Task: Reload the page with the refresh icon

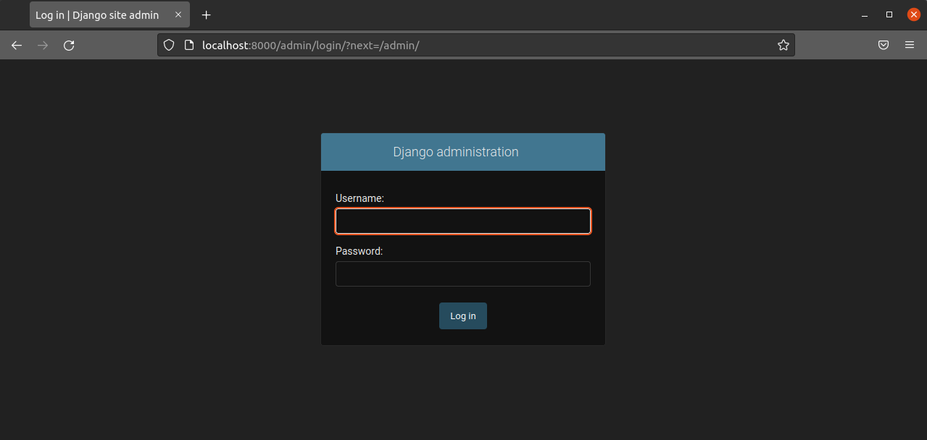Action: tap(69, 45)
